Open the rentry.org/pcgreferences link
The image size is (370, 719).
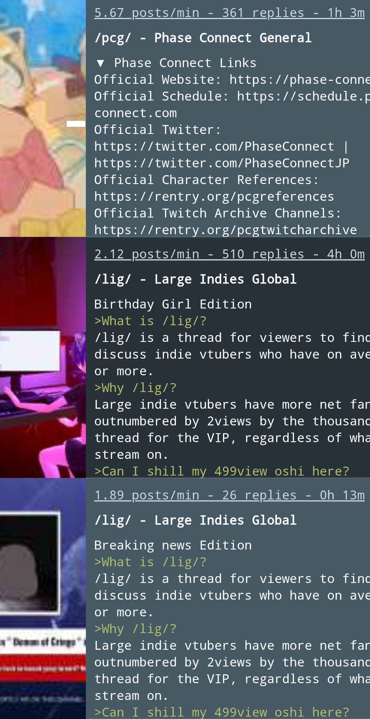(x=214, y=197)
